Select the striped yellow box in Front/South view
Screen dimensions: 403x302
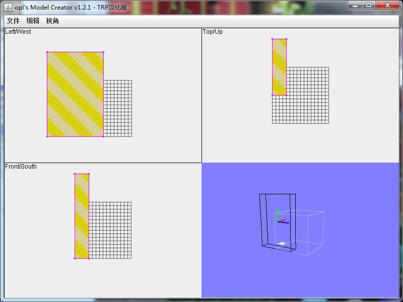click(82, 216)
